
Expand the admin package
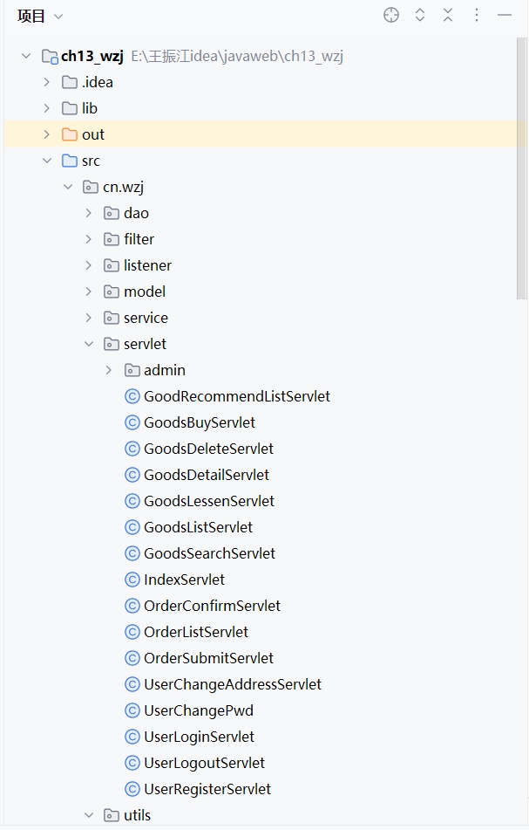(x=109, y=370)
